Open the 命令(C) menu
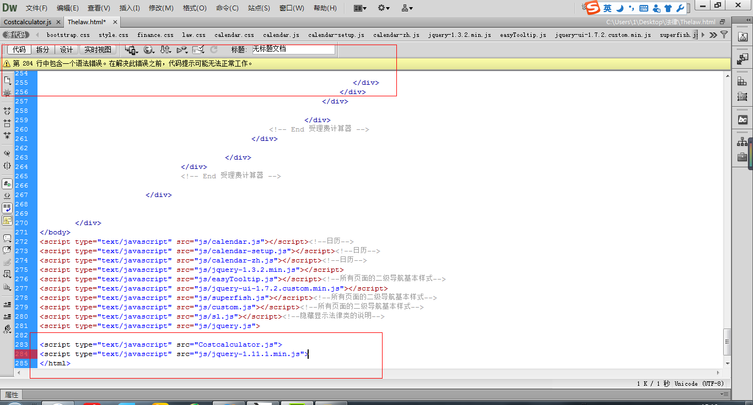 (227, 8)
